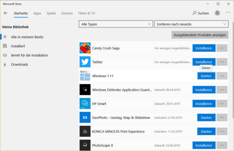Start the Windows 1.11 app
The height and width of the screenshot is (151, 234).
[206, 76]
